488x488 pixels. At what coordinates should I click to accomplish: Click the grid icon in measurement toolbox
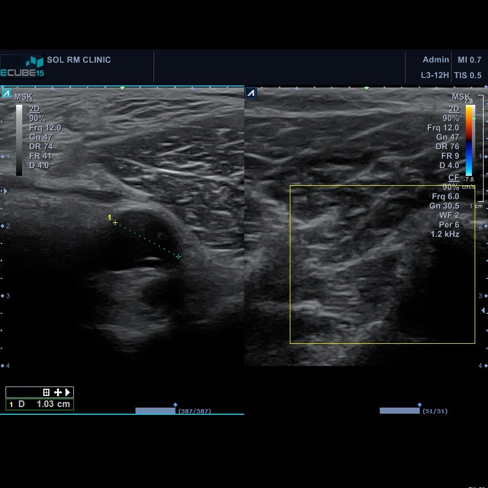[46, 392]
